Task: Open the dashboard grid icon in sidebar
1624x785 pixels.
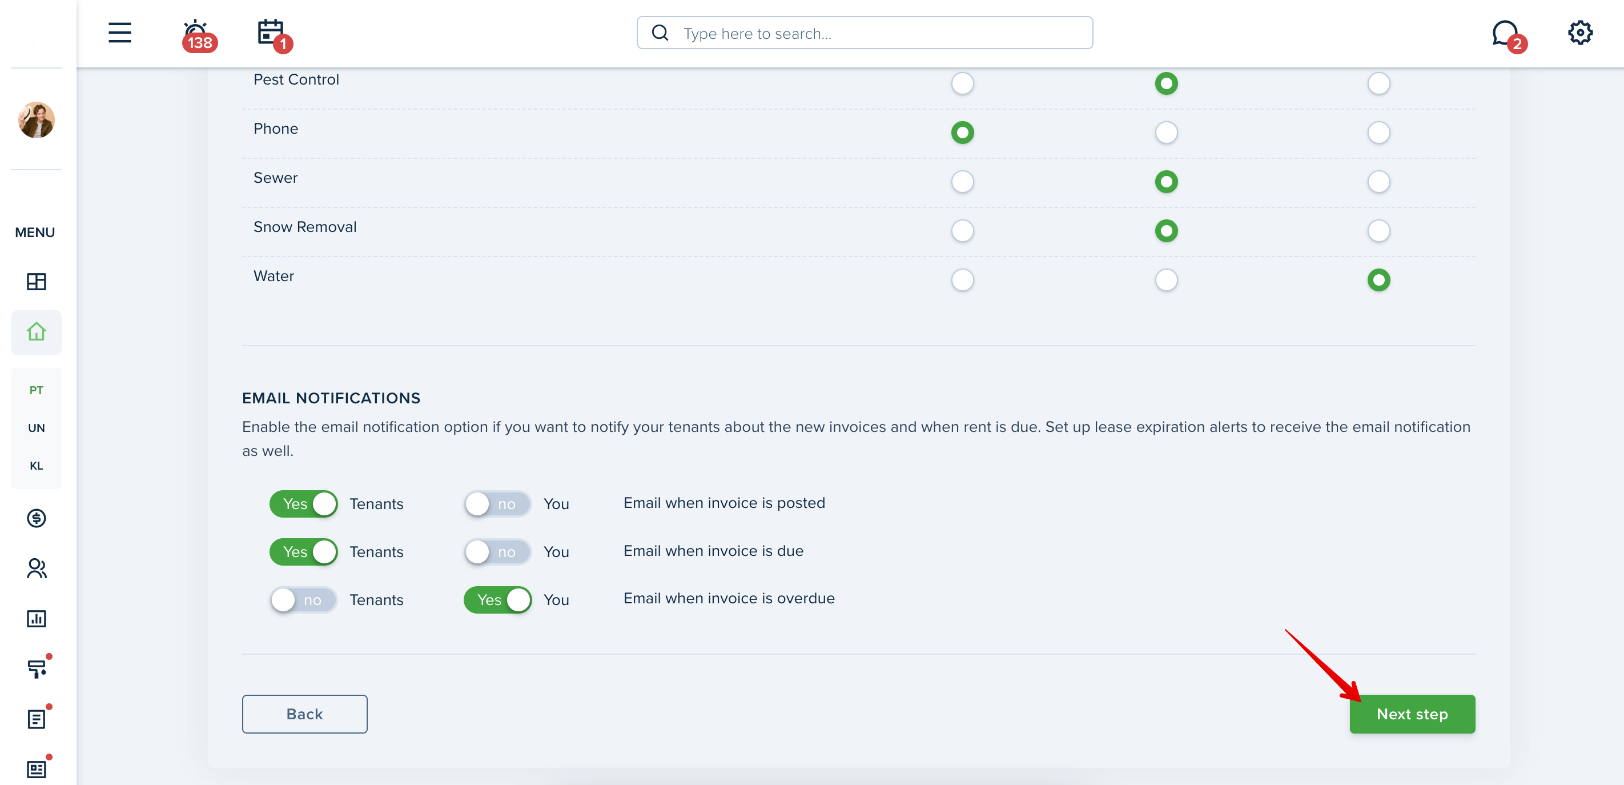Action: [37, 281]
